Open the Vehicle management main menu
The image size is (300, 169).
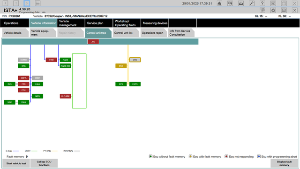[x=71, y=23]
